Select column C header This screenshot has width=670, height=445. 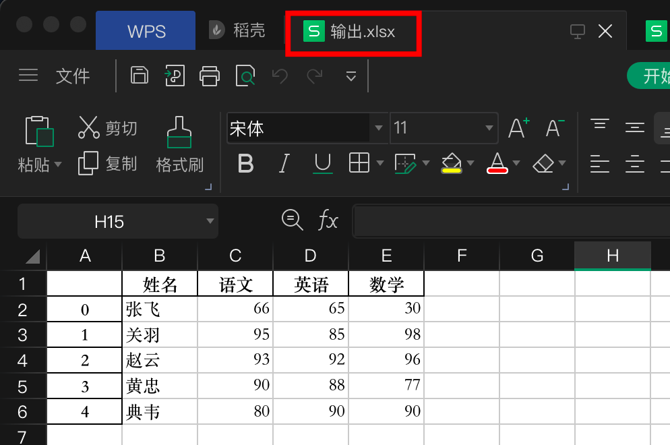coord(235,256)
